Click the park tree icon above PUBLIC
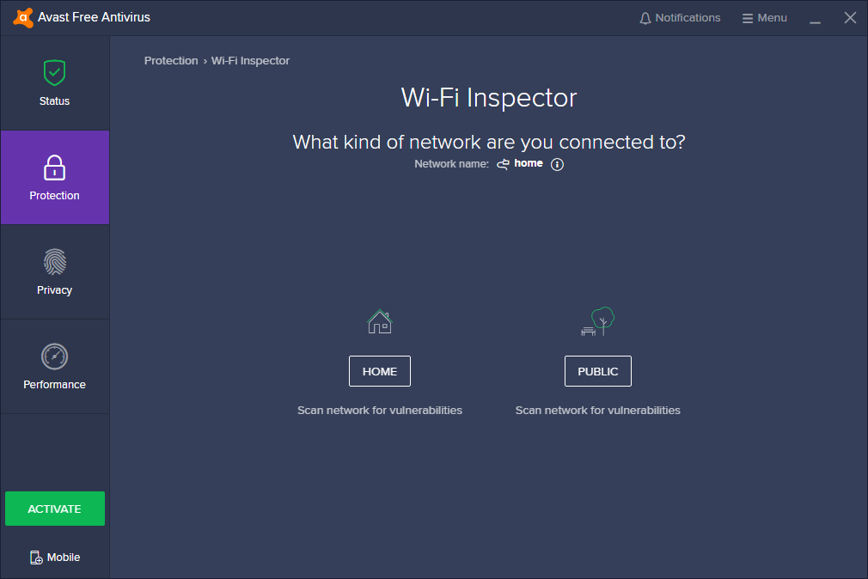The height and width of the screenshot is (579, 868). point(598,321)
